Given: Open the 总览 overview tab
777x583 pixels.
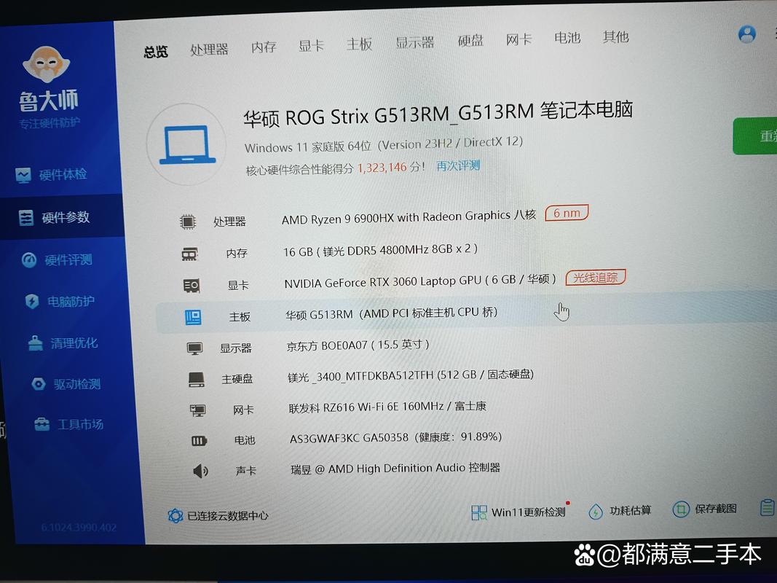Looking at the screenshot, I should pos(156,52).
